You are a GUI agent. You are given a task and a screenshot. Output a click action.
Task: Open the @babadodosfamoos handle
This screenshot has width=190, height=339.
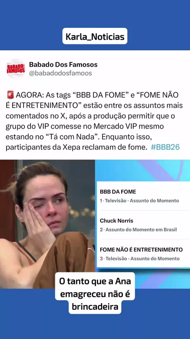(x=61, y=73)
